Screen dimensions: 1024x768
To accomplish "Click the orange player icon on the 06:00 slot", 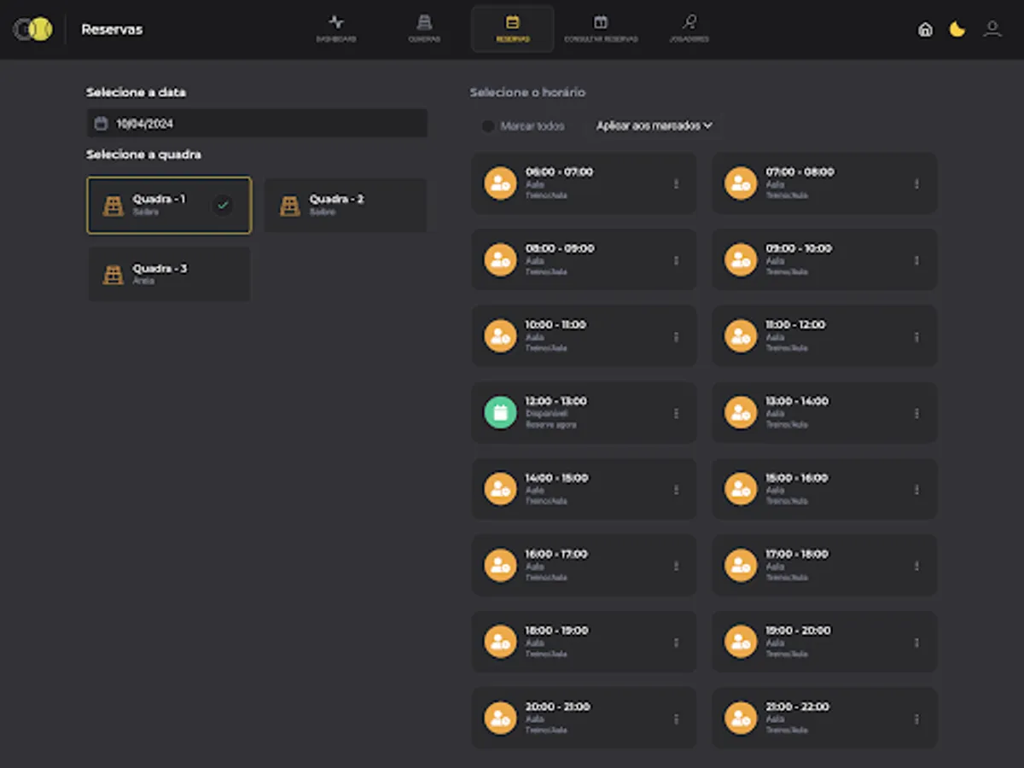I will click(x=500, y=183).
